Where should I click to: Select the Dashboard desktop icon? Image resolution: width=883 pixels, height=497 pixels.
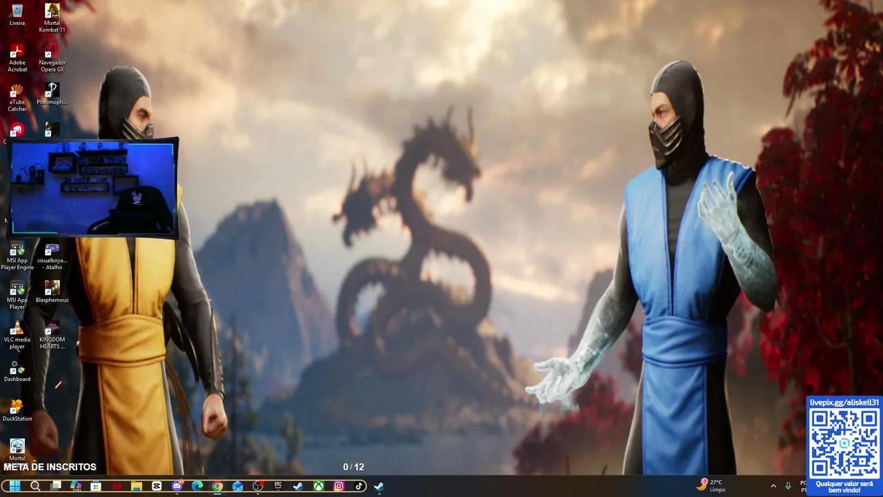(17, 371)
